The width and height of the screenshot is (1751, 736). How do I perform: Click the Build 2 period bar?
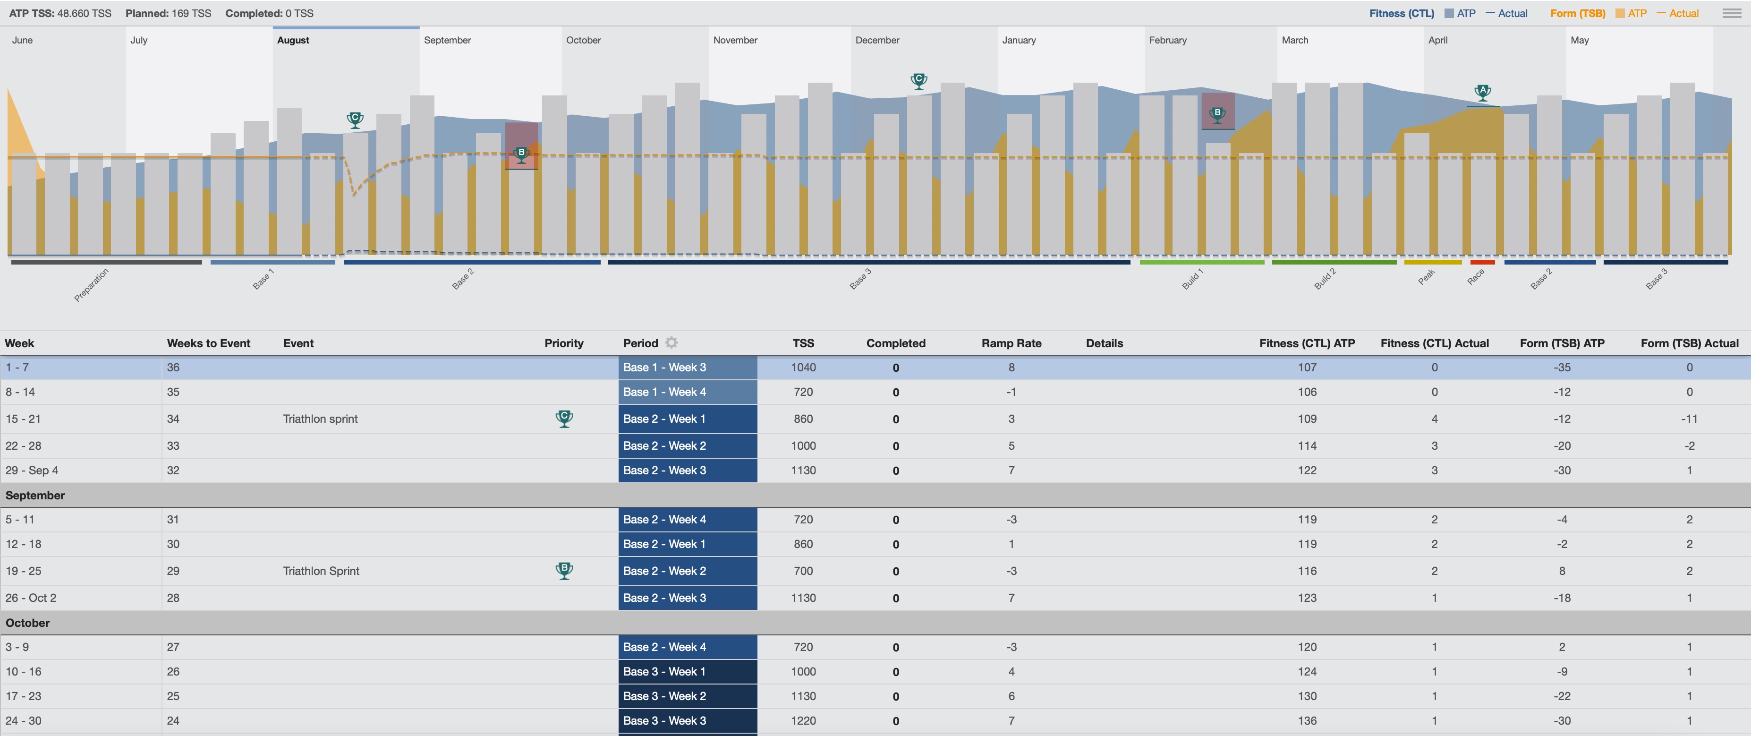coord(1334,262)
